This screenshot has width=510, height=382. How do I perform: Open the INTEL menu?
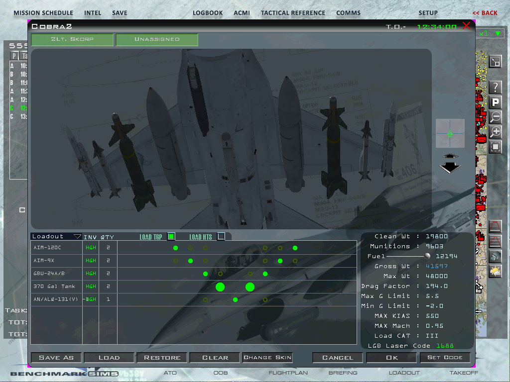pyautogui.click(x=93, y=13)
